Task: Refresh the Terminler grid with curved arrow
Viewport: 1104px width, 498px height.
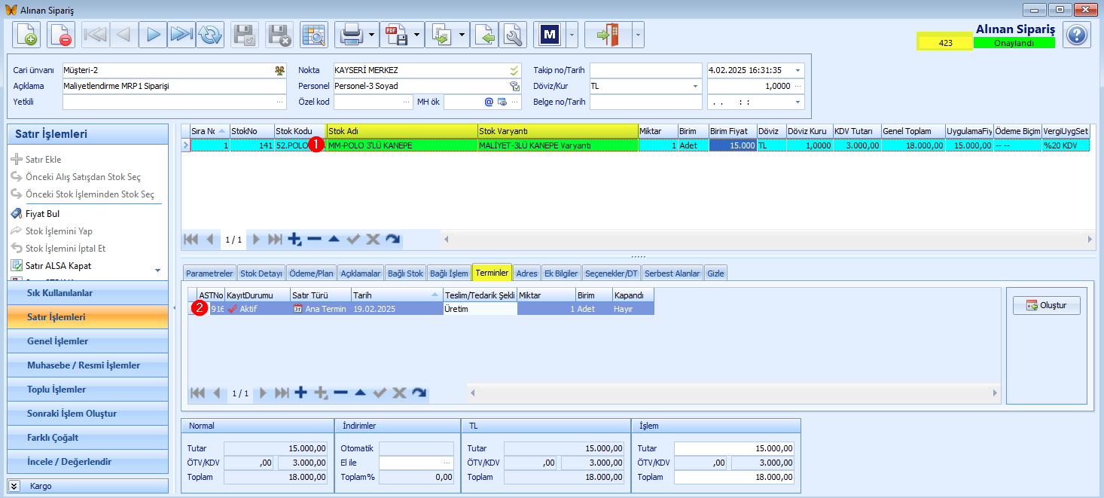Action: (x=419, y=393)
